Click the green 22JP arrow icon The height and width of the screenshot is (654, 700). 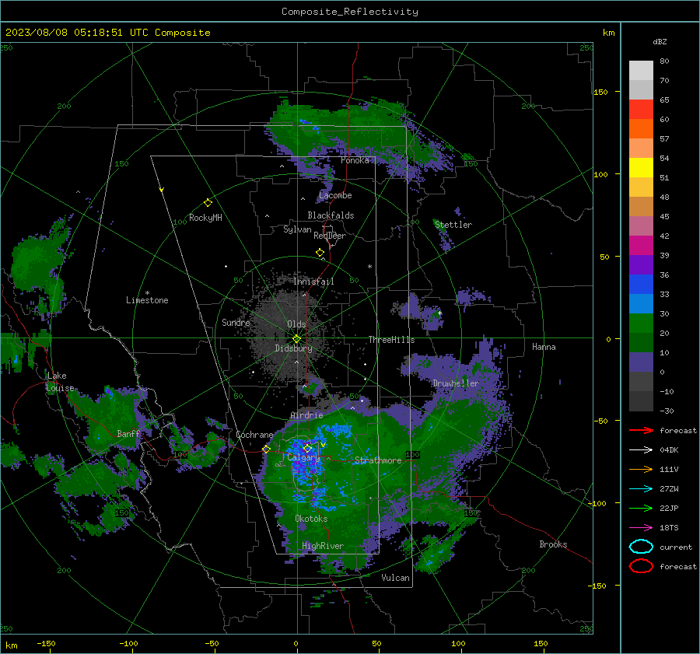point(641,508)
